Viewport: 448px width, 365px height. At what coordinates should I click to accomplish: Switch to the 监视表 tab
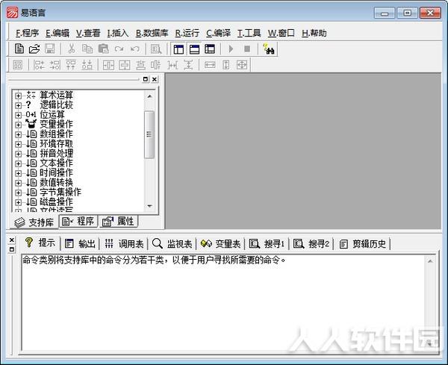pyautogui.click(x=172, y=244)
